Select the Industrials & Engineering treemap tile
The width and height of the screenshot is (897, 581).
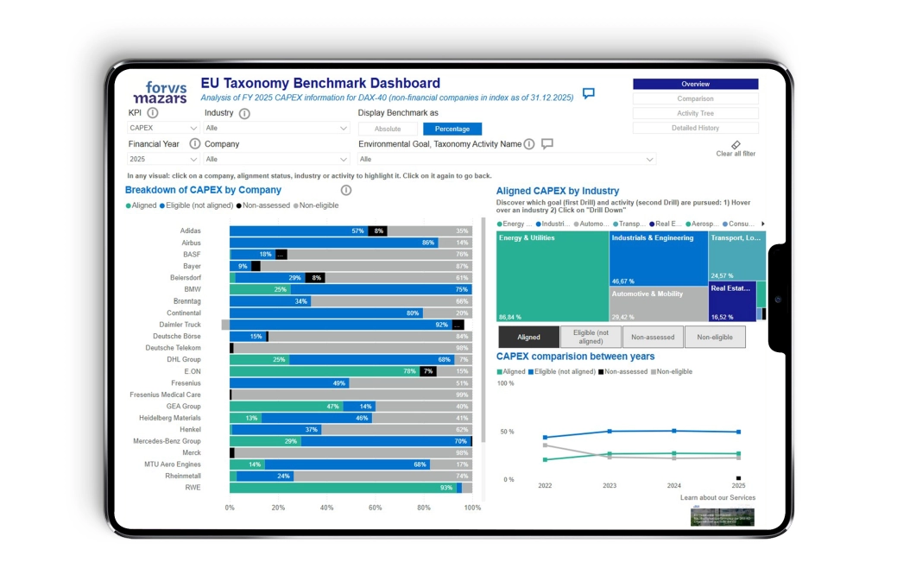coord(659,258)
